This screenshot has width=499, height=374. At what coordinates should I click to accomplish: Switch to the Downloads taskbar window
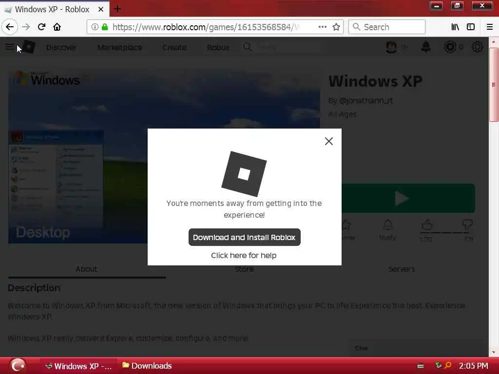point(147,366)
